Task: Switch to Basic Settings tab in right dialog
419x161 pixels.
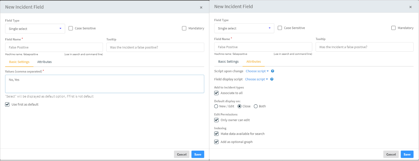Action: [228, 62]
